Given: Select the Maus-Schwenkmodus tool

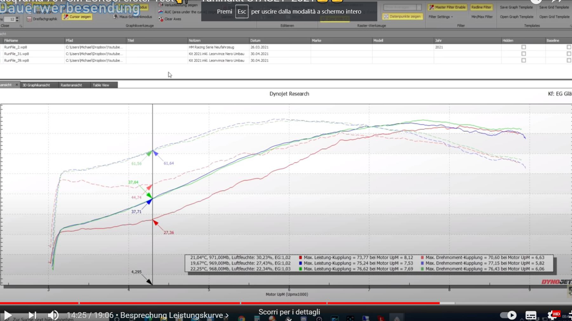Looking at the screenshot, I should coord(116,17).
